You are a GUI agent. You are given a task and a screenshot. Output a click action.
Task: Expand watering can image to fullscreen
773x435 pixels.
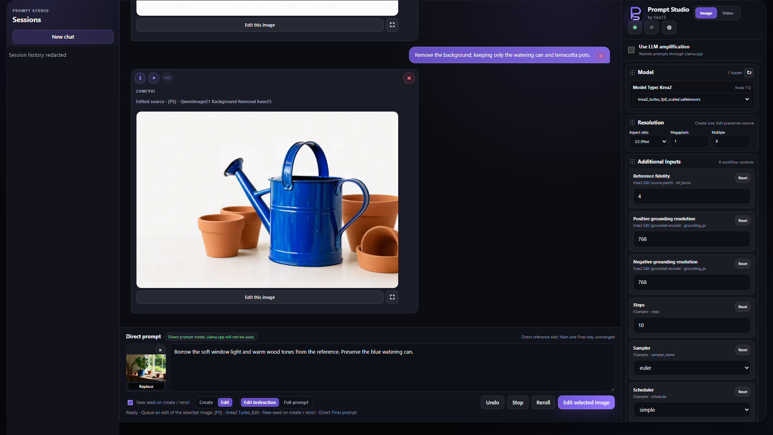[x=392, y=297]
